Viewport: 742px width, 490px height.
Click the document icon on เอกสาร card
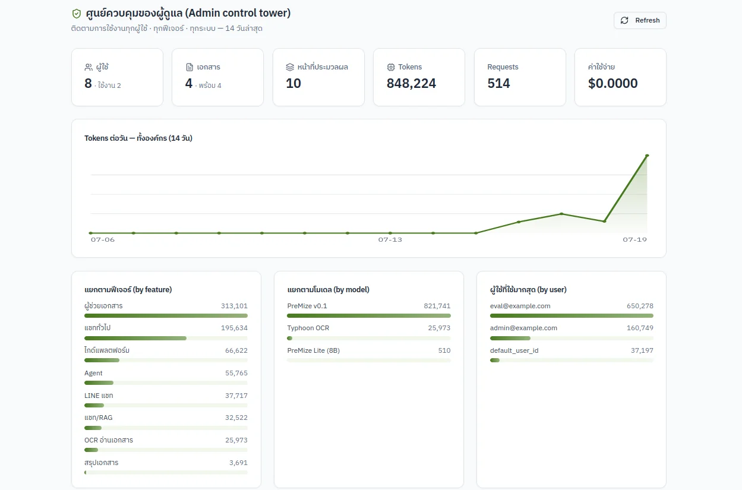[x=190, y=67]
